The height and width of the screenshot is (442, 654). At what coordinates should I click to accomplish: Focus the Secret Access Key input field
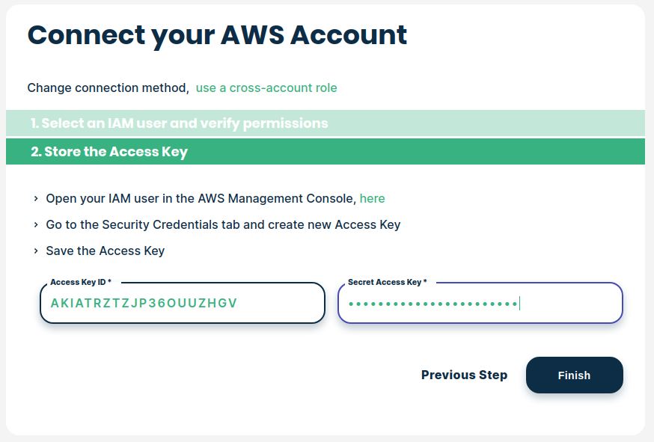[x=569, y=303]
